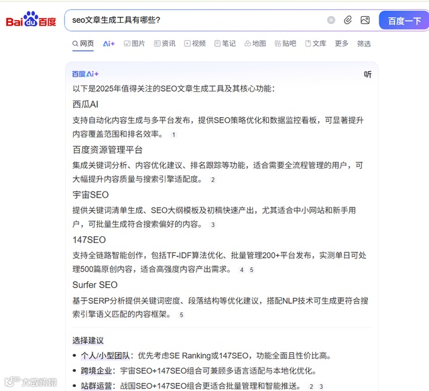Open the 笔记 tab

pyautogui.click(x=225, y=44)
